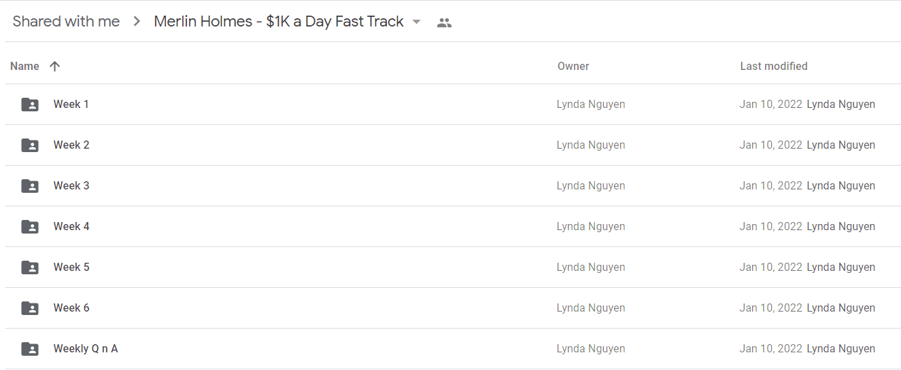Click the Week 4 shared folder icon
This screenshot has height=370, width=901.
[30, 227]
